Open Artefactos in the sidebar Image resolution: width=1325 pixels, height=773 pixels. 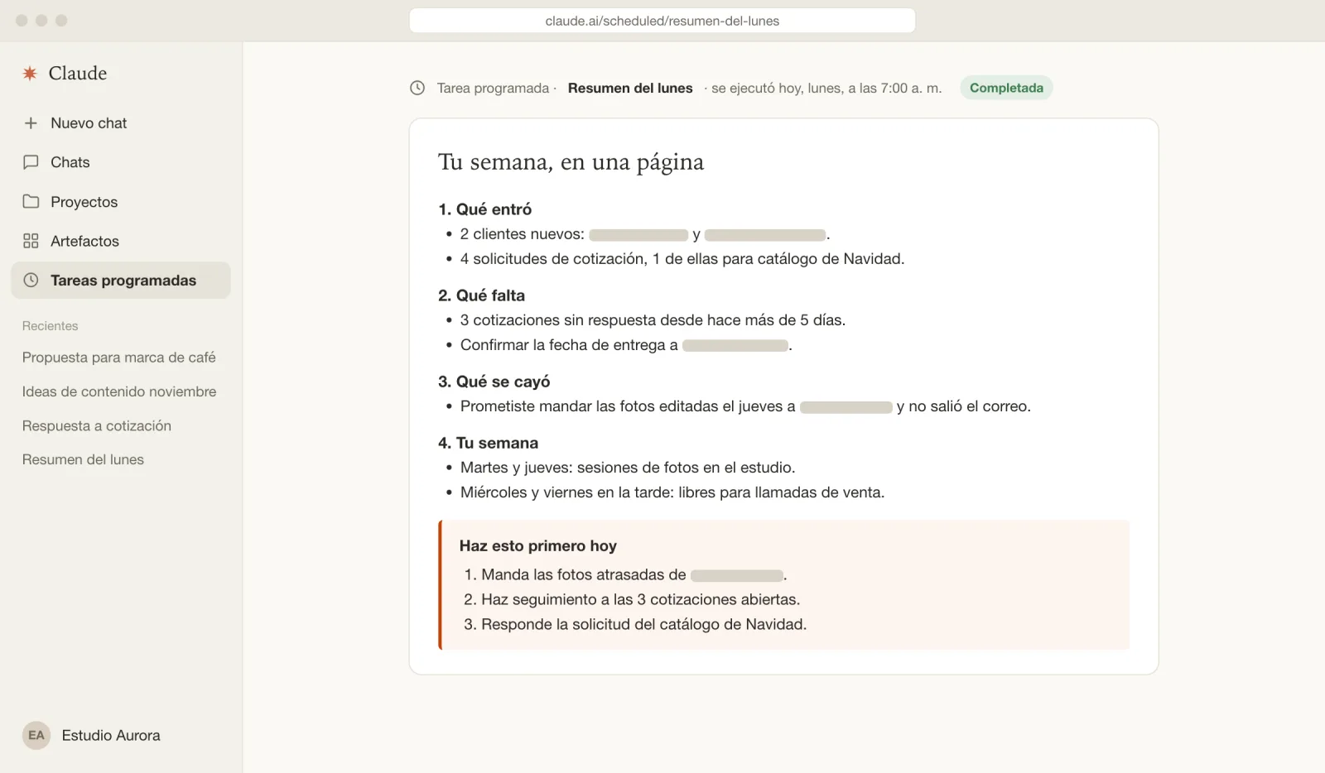point(121,241)
